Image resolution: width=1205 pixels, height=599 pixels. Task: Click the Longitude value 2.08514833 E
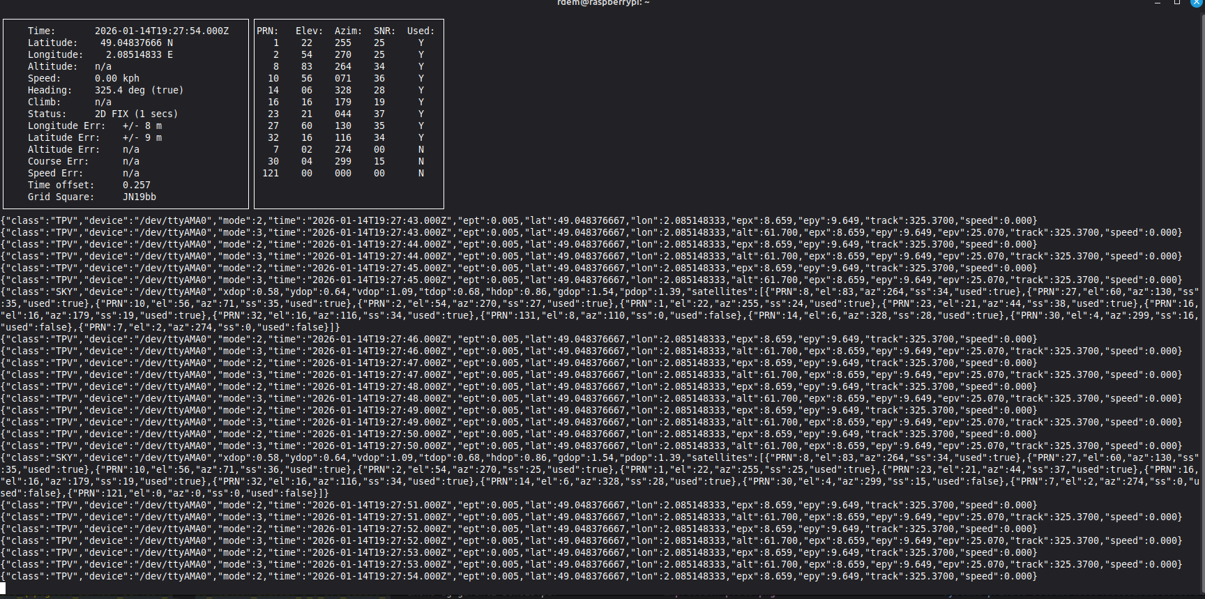(139, 54)
